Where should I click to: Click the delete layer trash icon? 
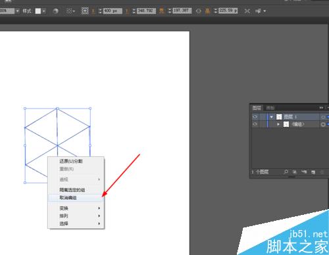pyautogui.click(x=322, y=172)
